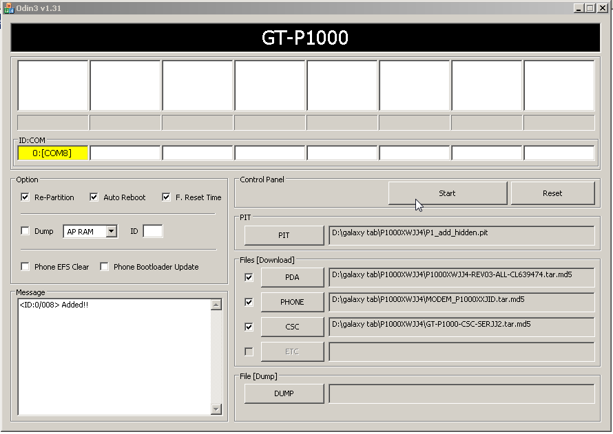The image size is (613, 434).
Task: Click the greyed ETC button
Action: pyautogui.click(x=293, y=351)
